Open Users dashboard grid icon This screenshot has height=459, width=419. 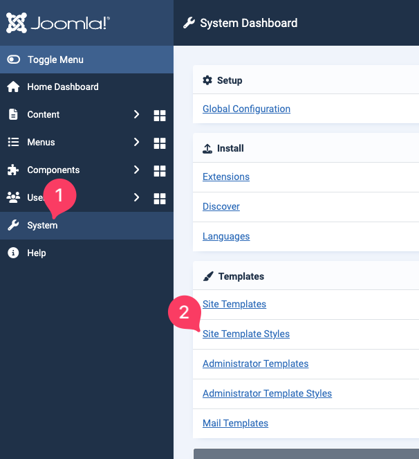coord(160,198)
